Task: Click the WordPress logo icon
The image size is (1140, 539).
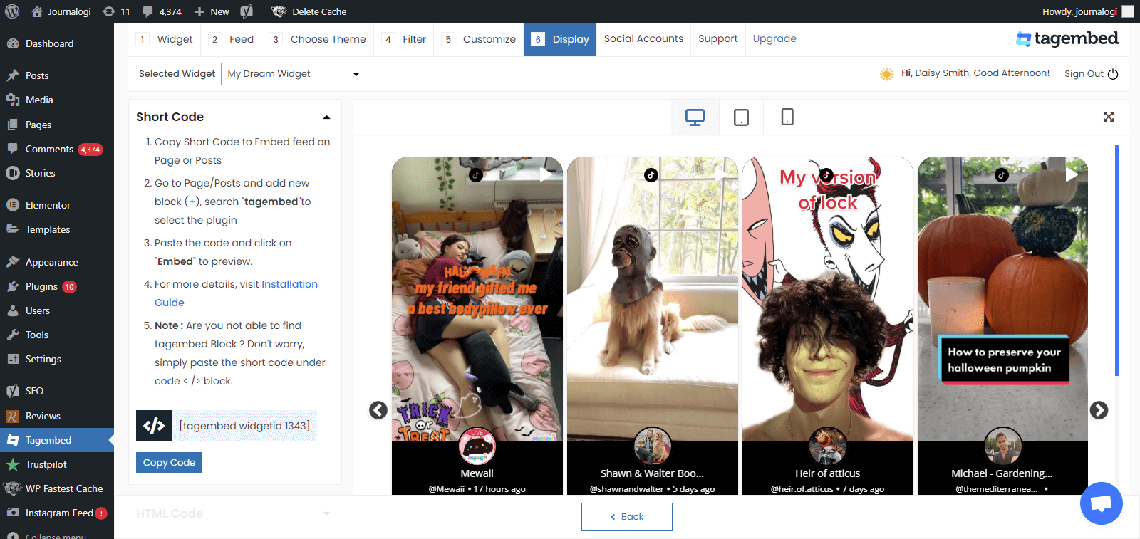Action: [x=12, y=11]
